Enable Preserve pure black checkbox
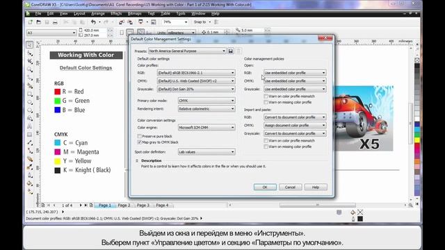445x250 pixels. (x=139, y=136)
